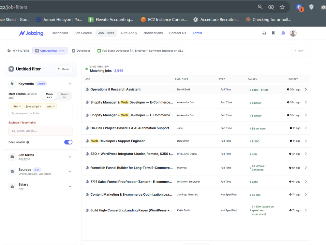Click the Keywords tag icon

(12, 84)
